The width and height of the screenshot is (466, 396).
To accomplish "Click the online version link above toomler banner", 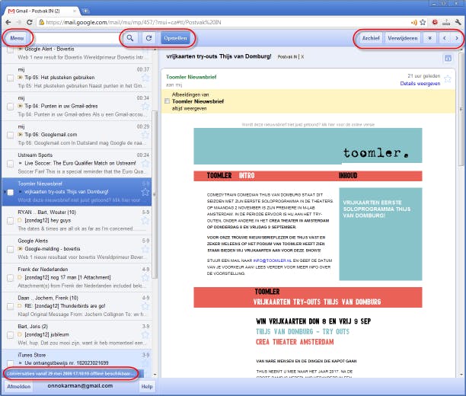I will pyautogui.click(x=308, y=125).
